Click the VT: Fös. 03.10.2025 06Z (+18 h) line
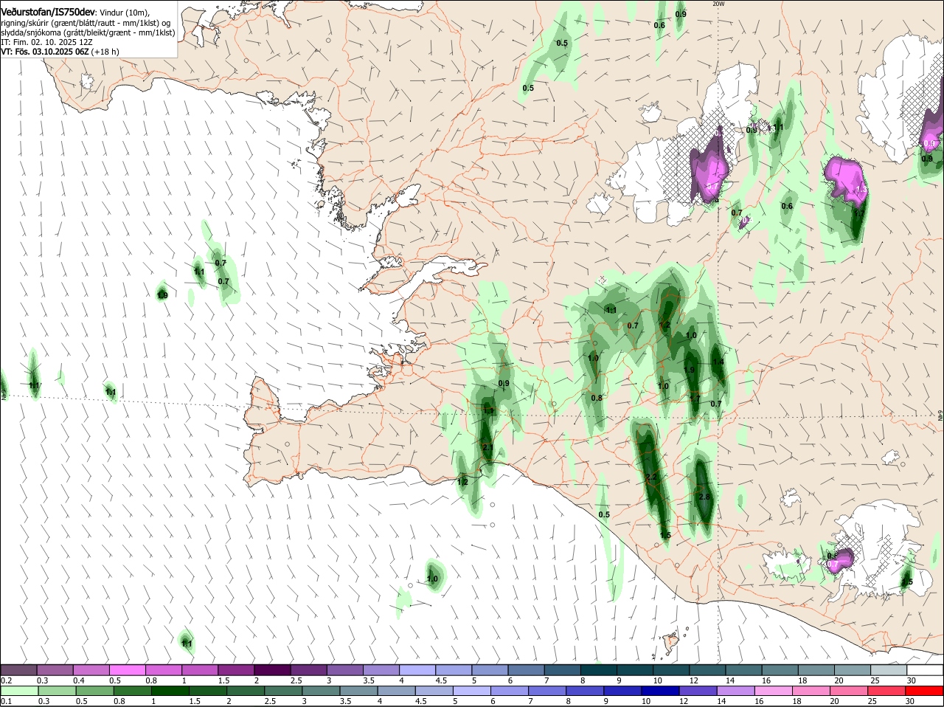The width and height of the screenshot is (944, 707). 60,52
